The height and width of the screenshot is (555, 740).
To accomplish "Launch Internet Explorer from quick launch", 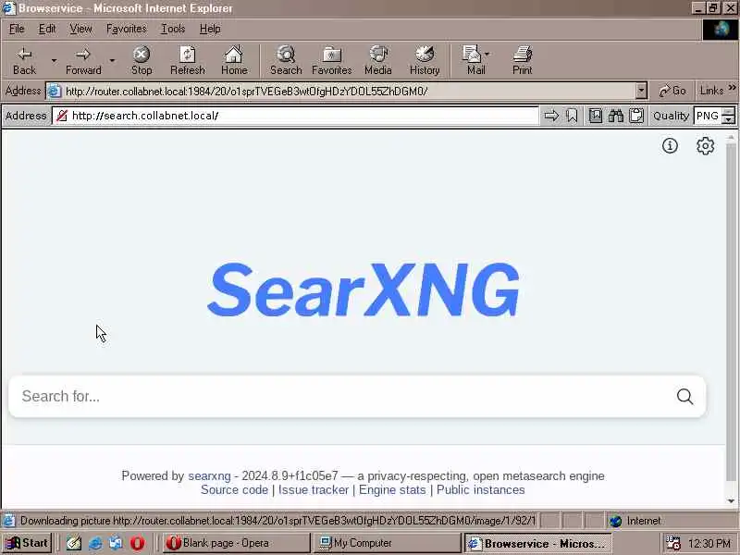I will tap(95, 543).
